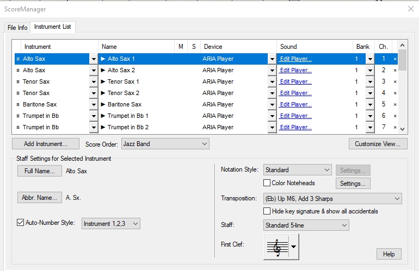419x271 pixels.
Task: Grab the drag handle for Alto Sax 2
Action: [x=18, y=70]
